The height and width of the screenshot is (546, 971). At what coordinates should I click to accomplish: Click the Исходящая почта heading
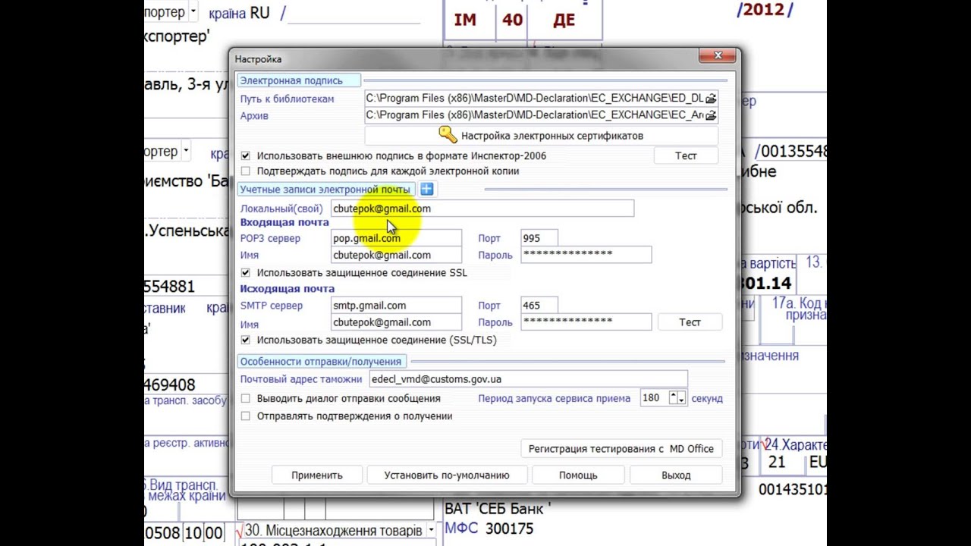(288, 289)
